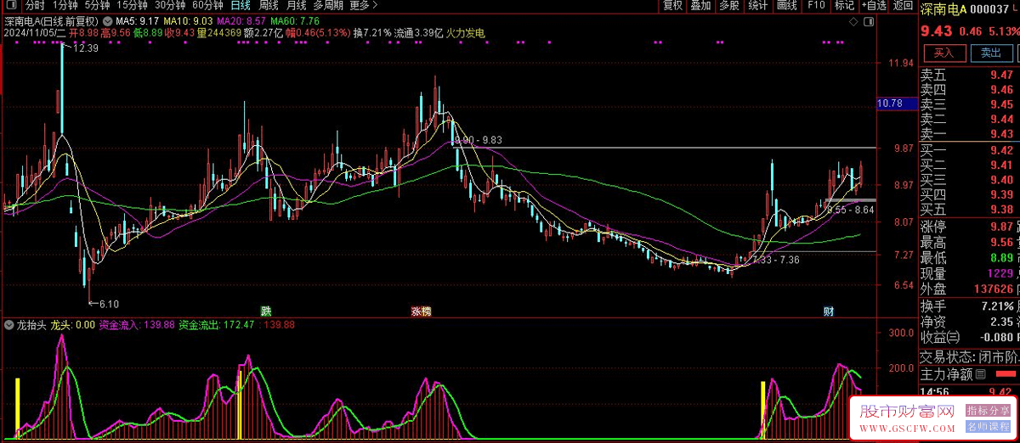Click the 买一 9.42 order row
The height and width of the screenshot is (443, 1020).
tap(969, 150)
